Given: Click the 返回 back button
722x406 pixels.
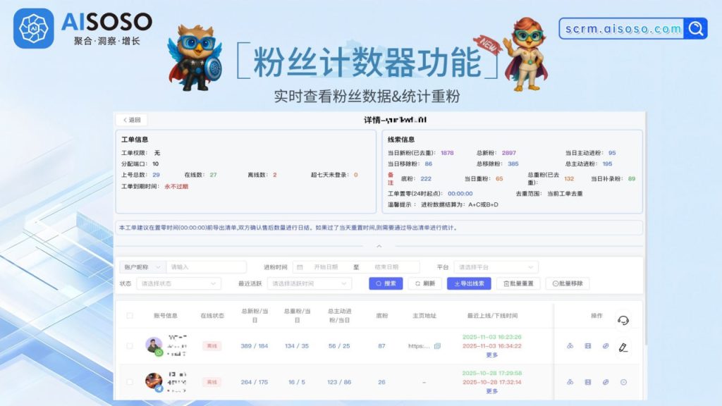Looking at the screenshot, I should pyautogui.click(x=131, y=120).
